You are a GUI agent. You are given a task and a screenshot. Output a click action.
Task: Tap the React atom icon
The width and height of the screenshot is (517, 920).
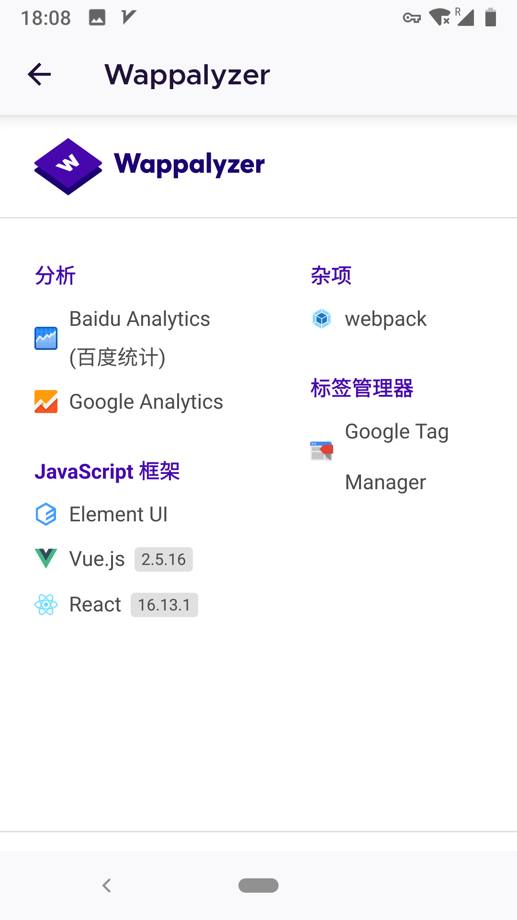point(46,605)
